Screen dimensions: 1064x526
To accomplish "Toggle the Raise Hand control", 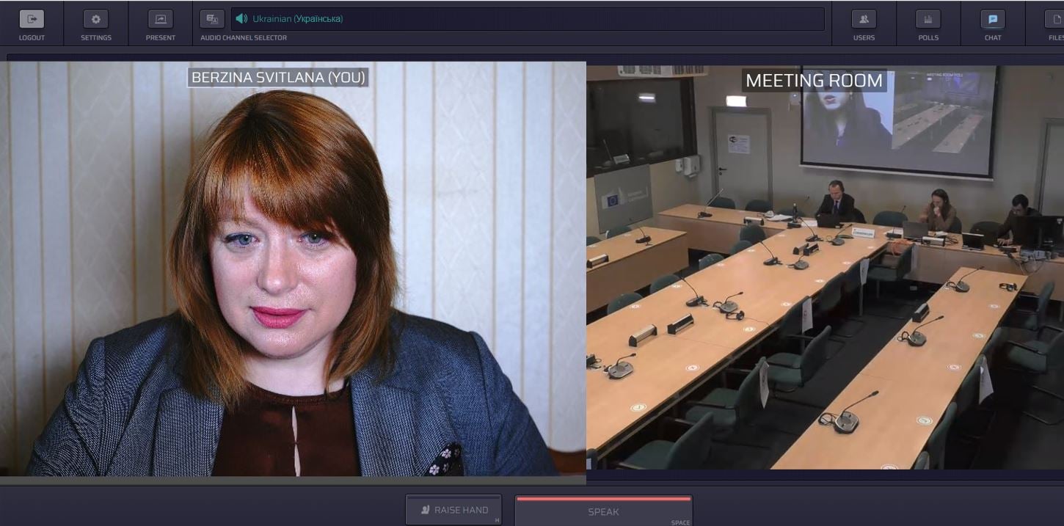I will 453,509.
